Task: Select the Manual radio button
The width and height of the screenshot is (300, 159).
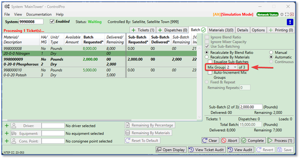Action: click(x=271, y=53)
